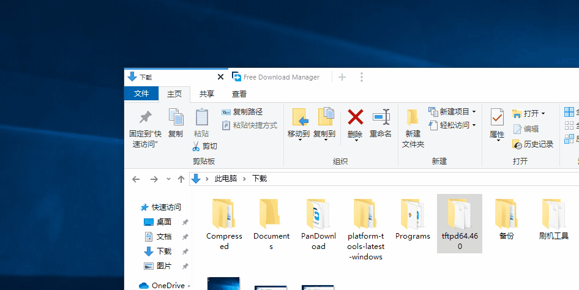Viewport: 579px width, 290px height.
Task: Click the 复制 copy icon in ribbon
Action: coord(176,117)
